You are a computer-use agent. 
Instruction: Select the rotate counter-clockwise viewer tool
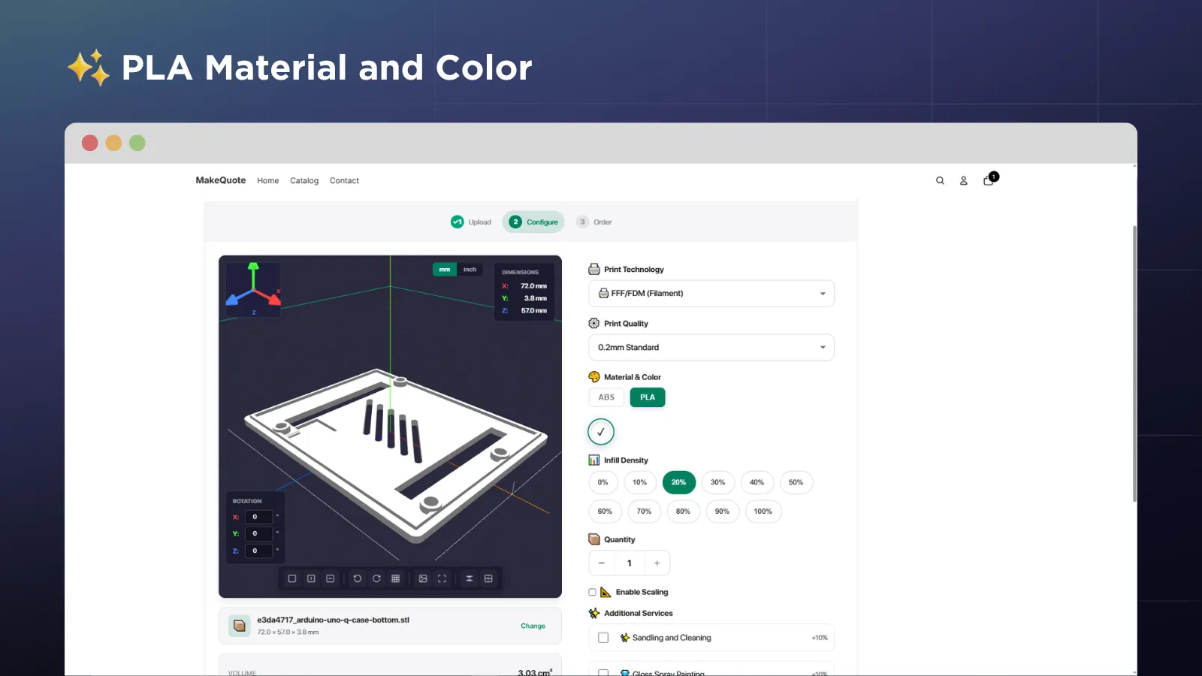[358, 578]
